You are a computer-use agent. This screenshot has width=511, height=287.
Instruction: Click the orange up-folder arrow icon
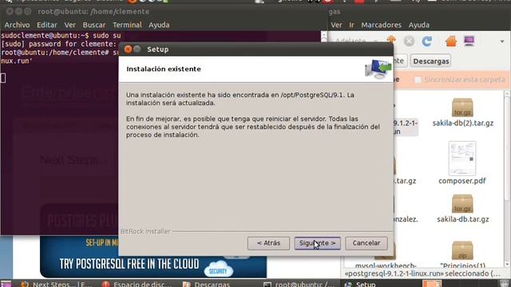click(x=391, y=41)
